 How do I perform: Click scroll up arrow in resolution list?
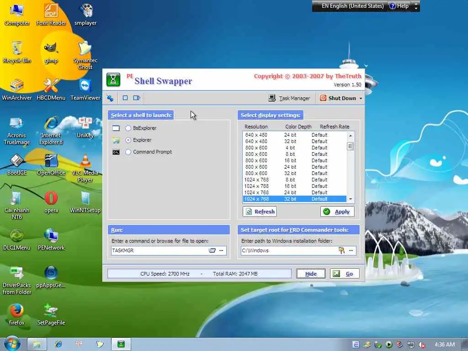(x=351, y=135)
